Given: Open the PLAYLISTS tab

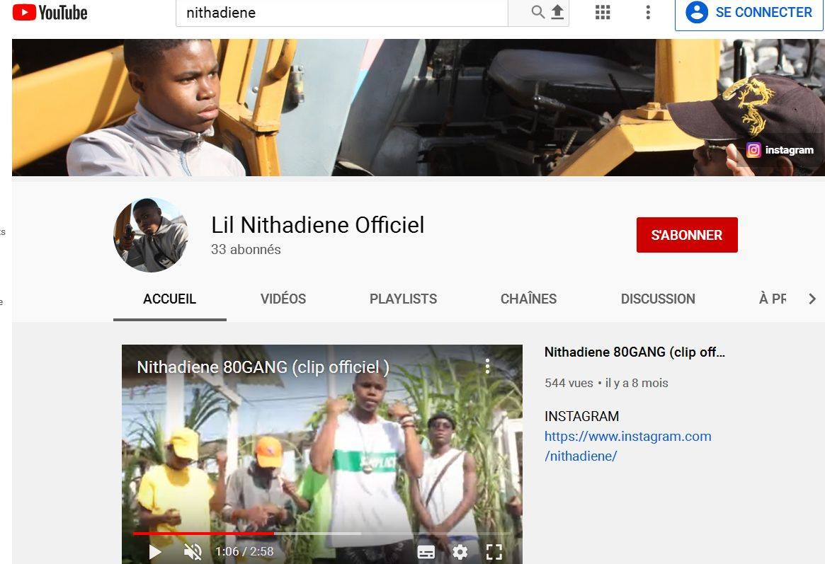Looking at the screenshot, I should [x=403, y=299].
